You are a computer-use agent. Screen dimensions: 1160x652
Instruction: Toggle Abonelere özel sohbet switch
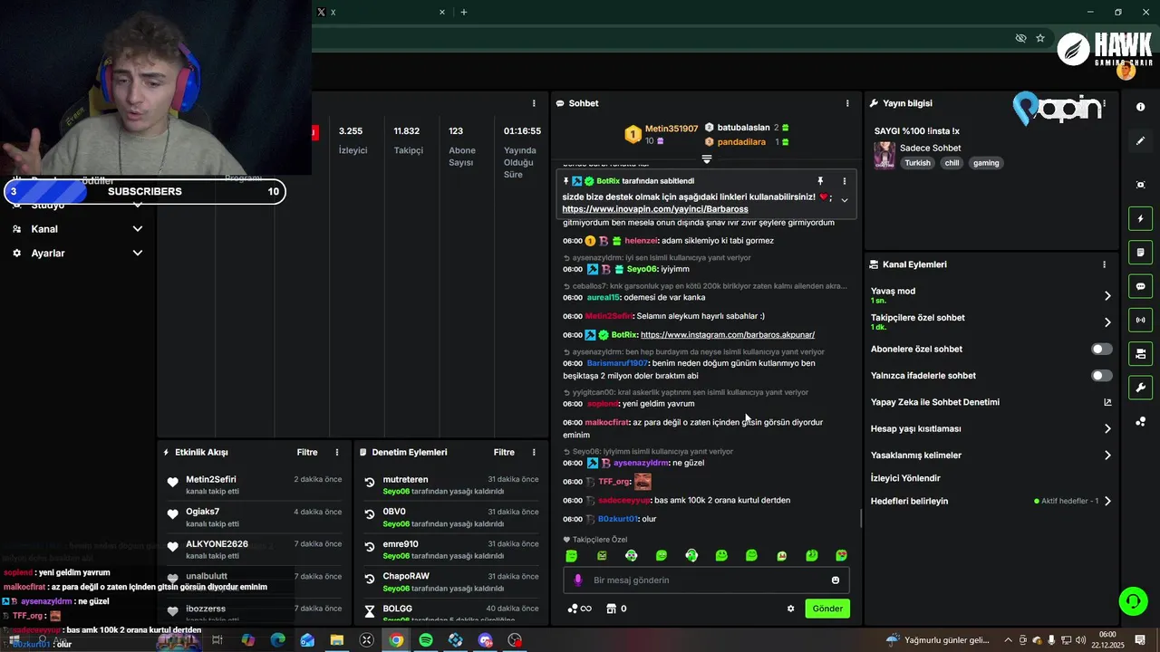point(1102,349)
